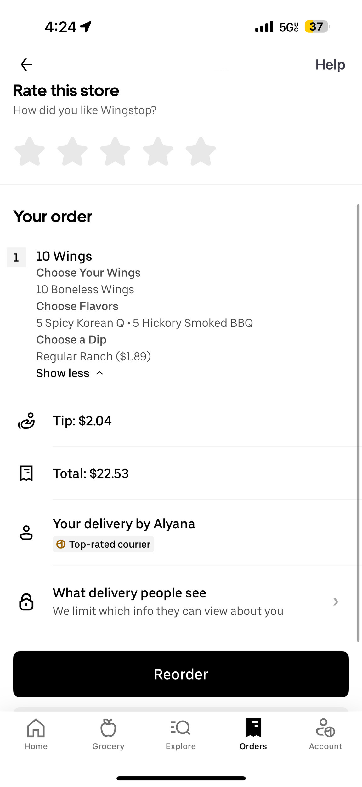Tap the 10 Wings quantity box
362x787 pixels.
(x=16, y=258)
